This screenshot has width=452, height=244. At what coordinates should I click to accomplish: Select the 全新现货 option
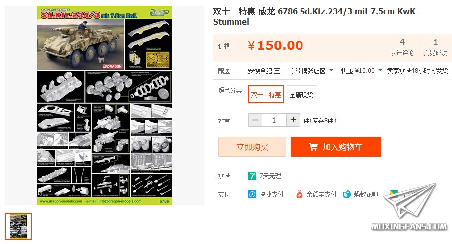(301, 94)
